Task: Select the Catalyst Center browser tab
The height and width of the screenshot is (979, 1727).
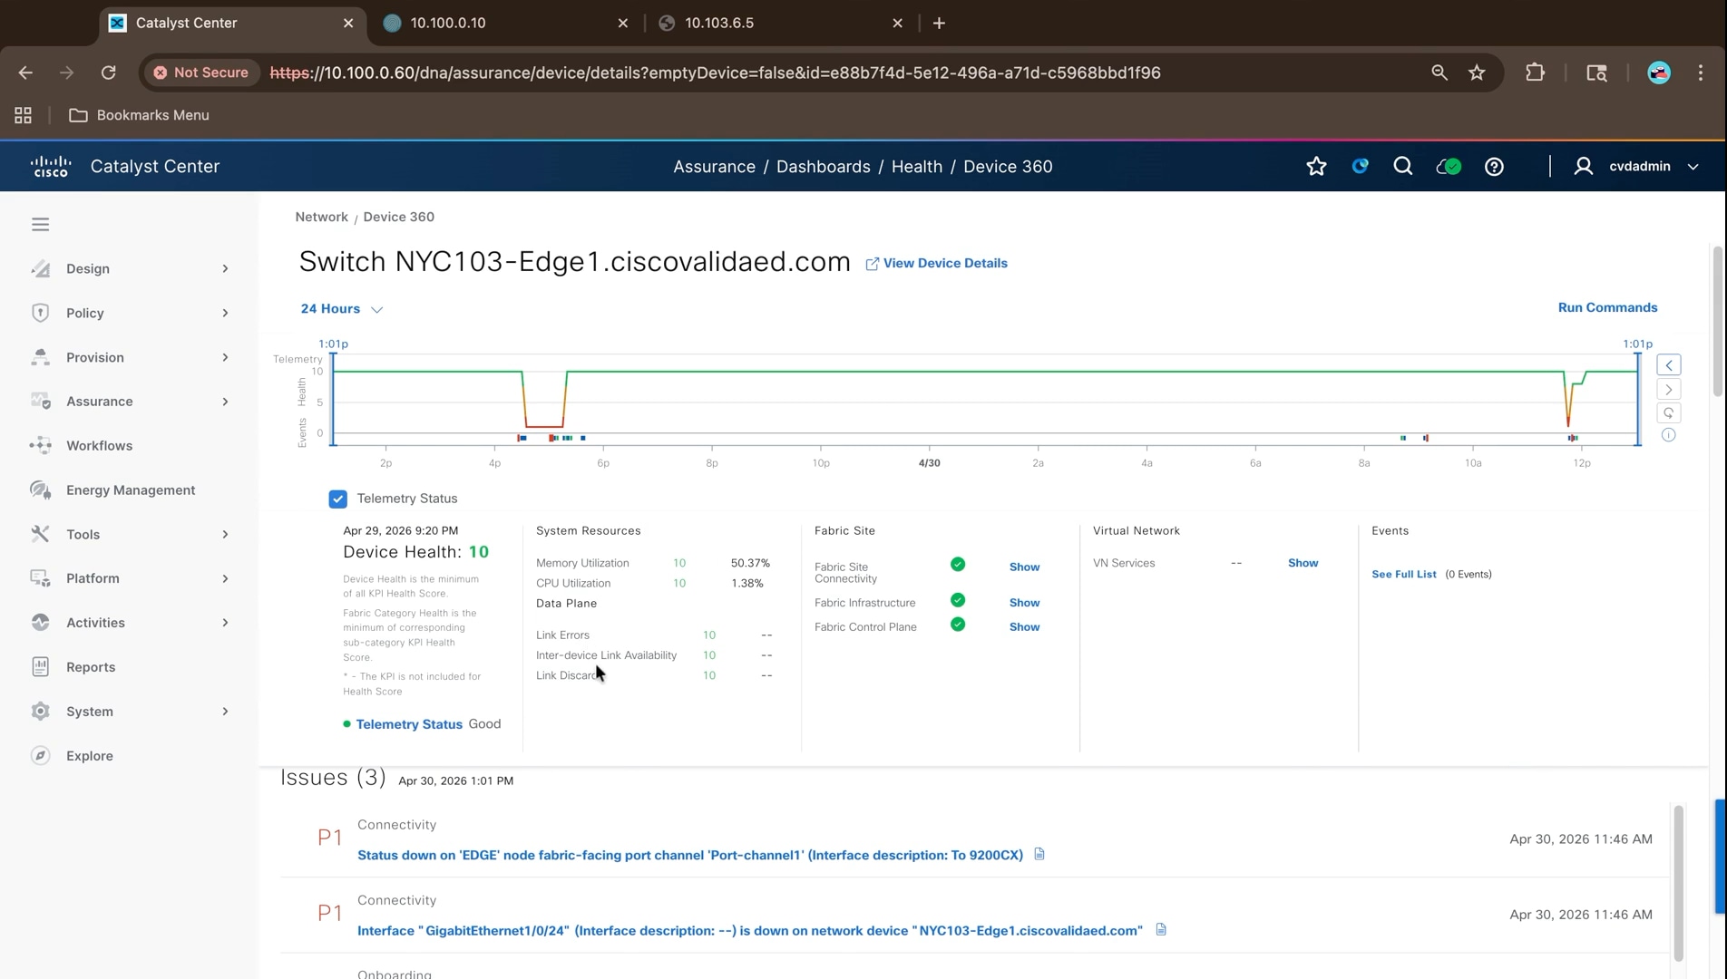Action: coord(231,23)
